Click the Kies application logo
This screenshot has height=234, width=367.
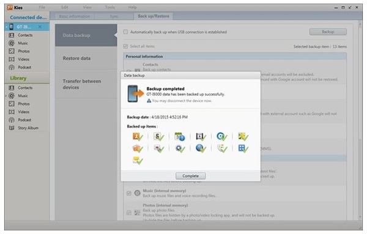point(10,7)
